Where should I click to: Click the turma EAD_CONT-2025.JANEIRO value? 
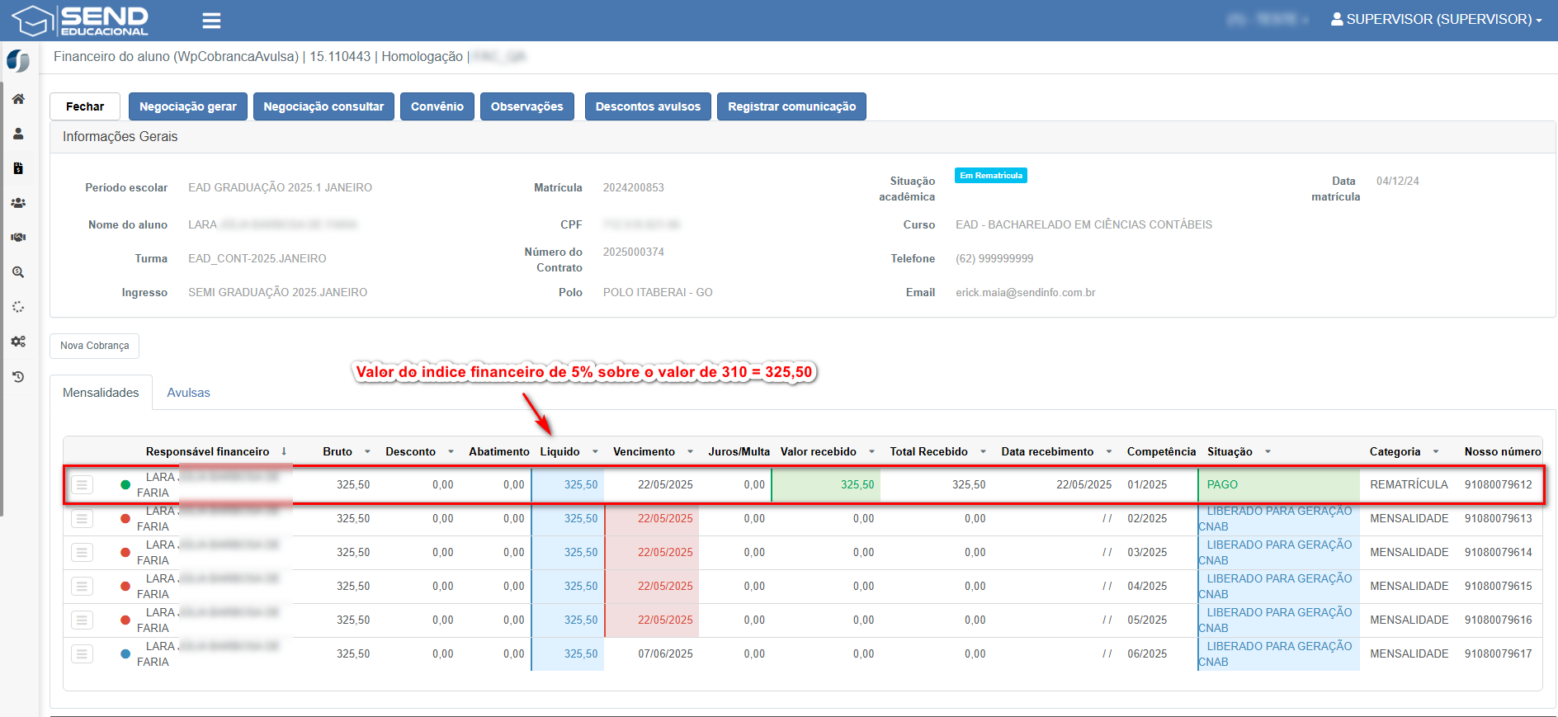click(257, 259)
